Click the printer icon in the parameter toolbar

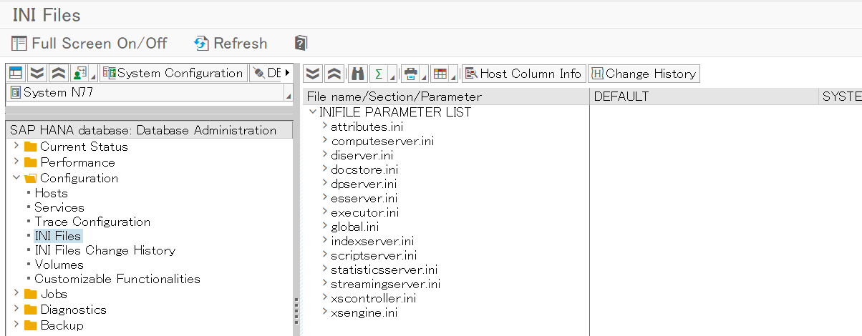(x=410, y=74)
